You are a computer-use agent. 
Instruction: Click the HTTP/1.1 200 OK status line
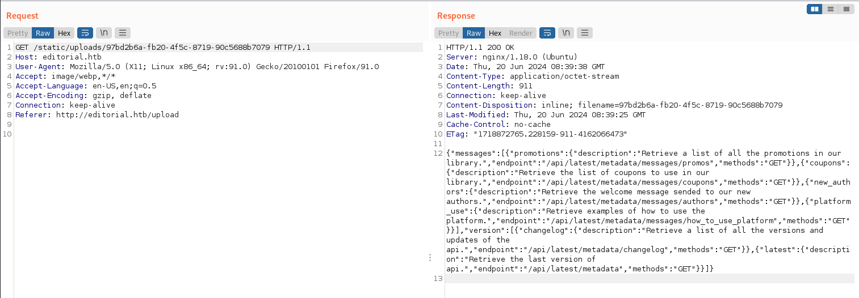[480, 48]
